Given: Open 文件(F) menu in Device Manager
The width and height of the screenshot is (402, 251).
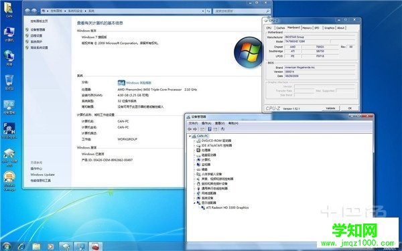Looking at the screenshot, I should [x=193, y=123].
